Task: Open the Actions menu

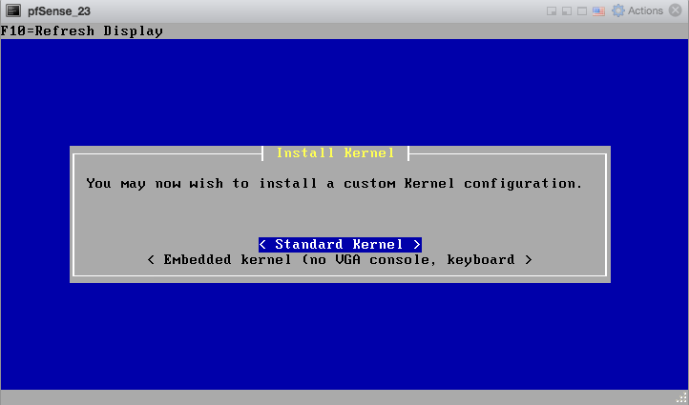Action: (x=645, y=10)
